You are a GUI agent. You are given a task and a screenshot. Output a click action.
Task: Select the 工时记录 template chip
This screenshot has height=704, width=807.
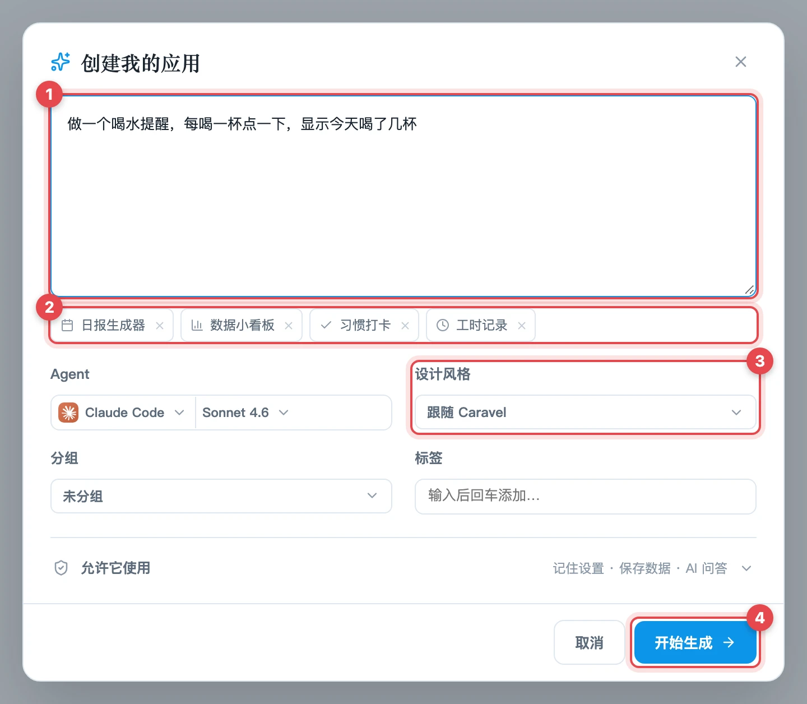point(481,325)
